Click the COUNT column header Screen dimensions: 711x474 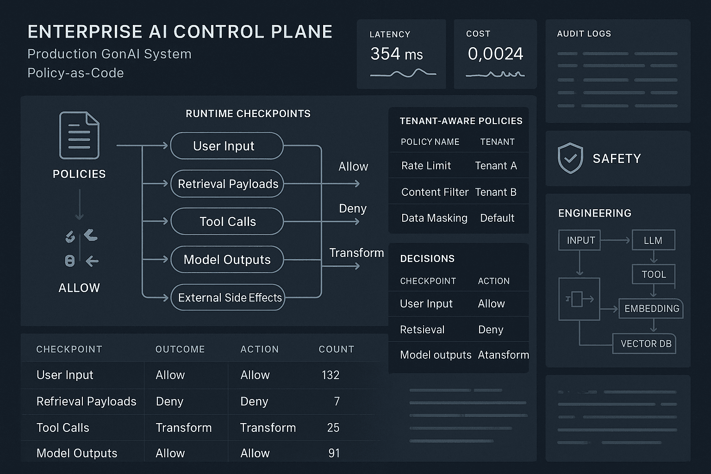tap(336, 349)
